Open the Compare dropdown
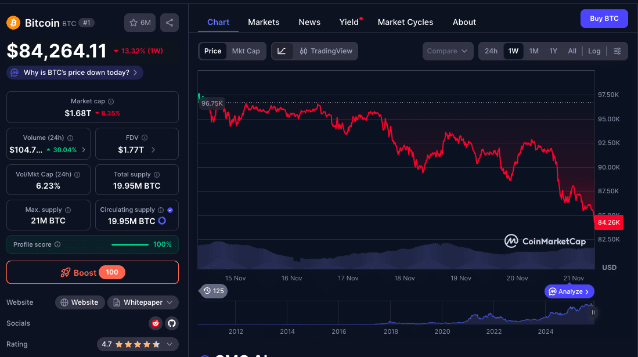638x357 pixels. (x=447, y=51)
